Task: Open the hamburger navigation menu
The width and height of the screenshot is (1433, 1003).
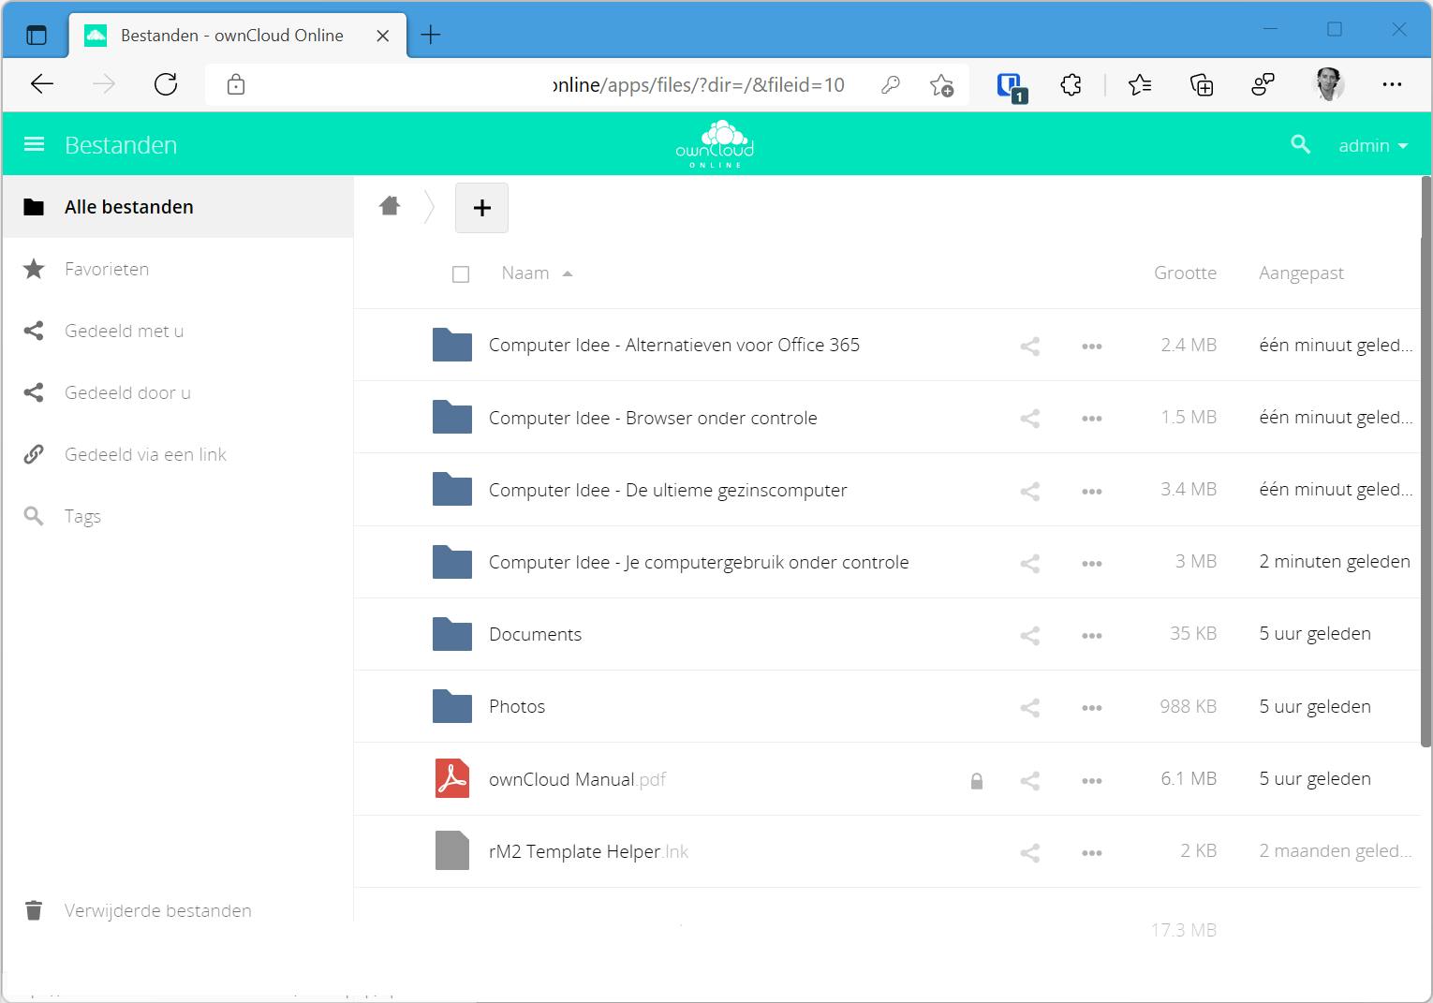Action: click(x=35, y=144)
